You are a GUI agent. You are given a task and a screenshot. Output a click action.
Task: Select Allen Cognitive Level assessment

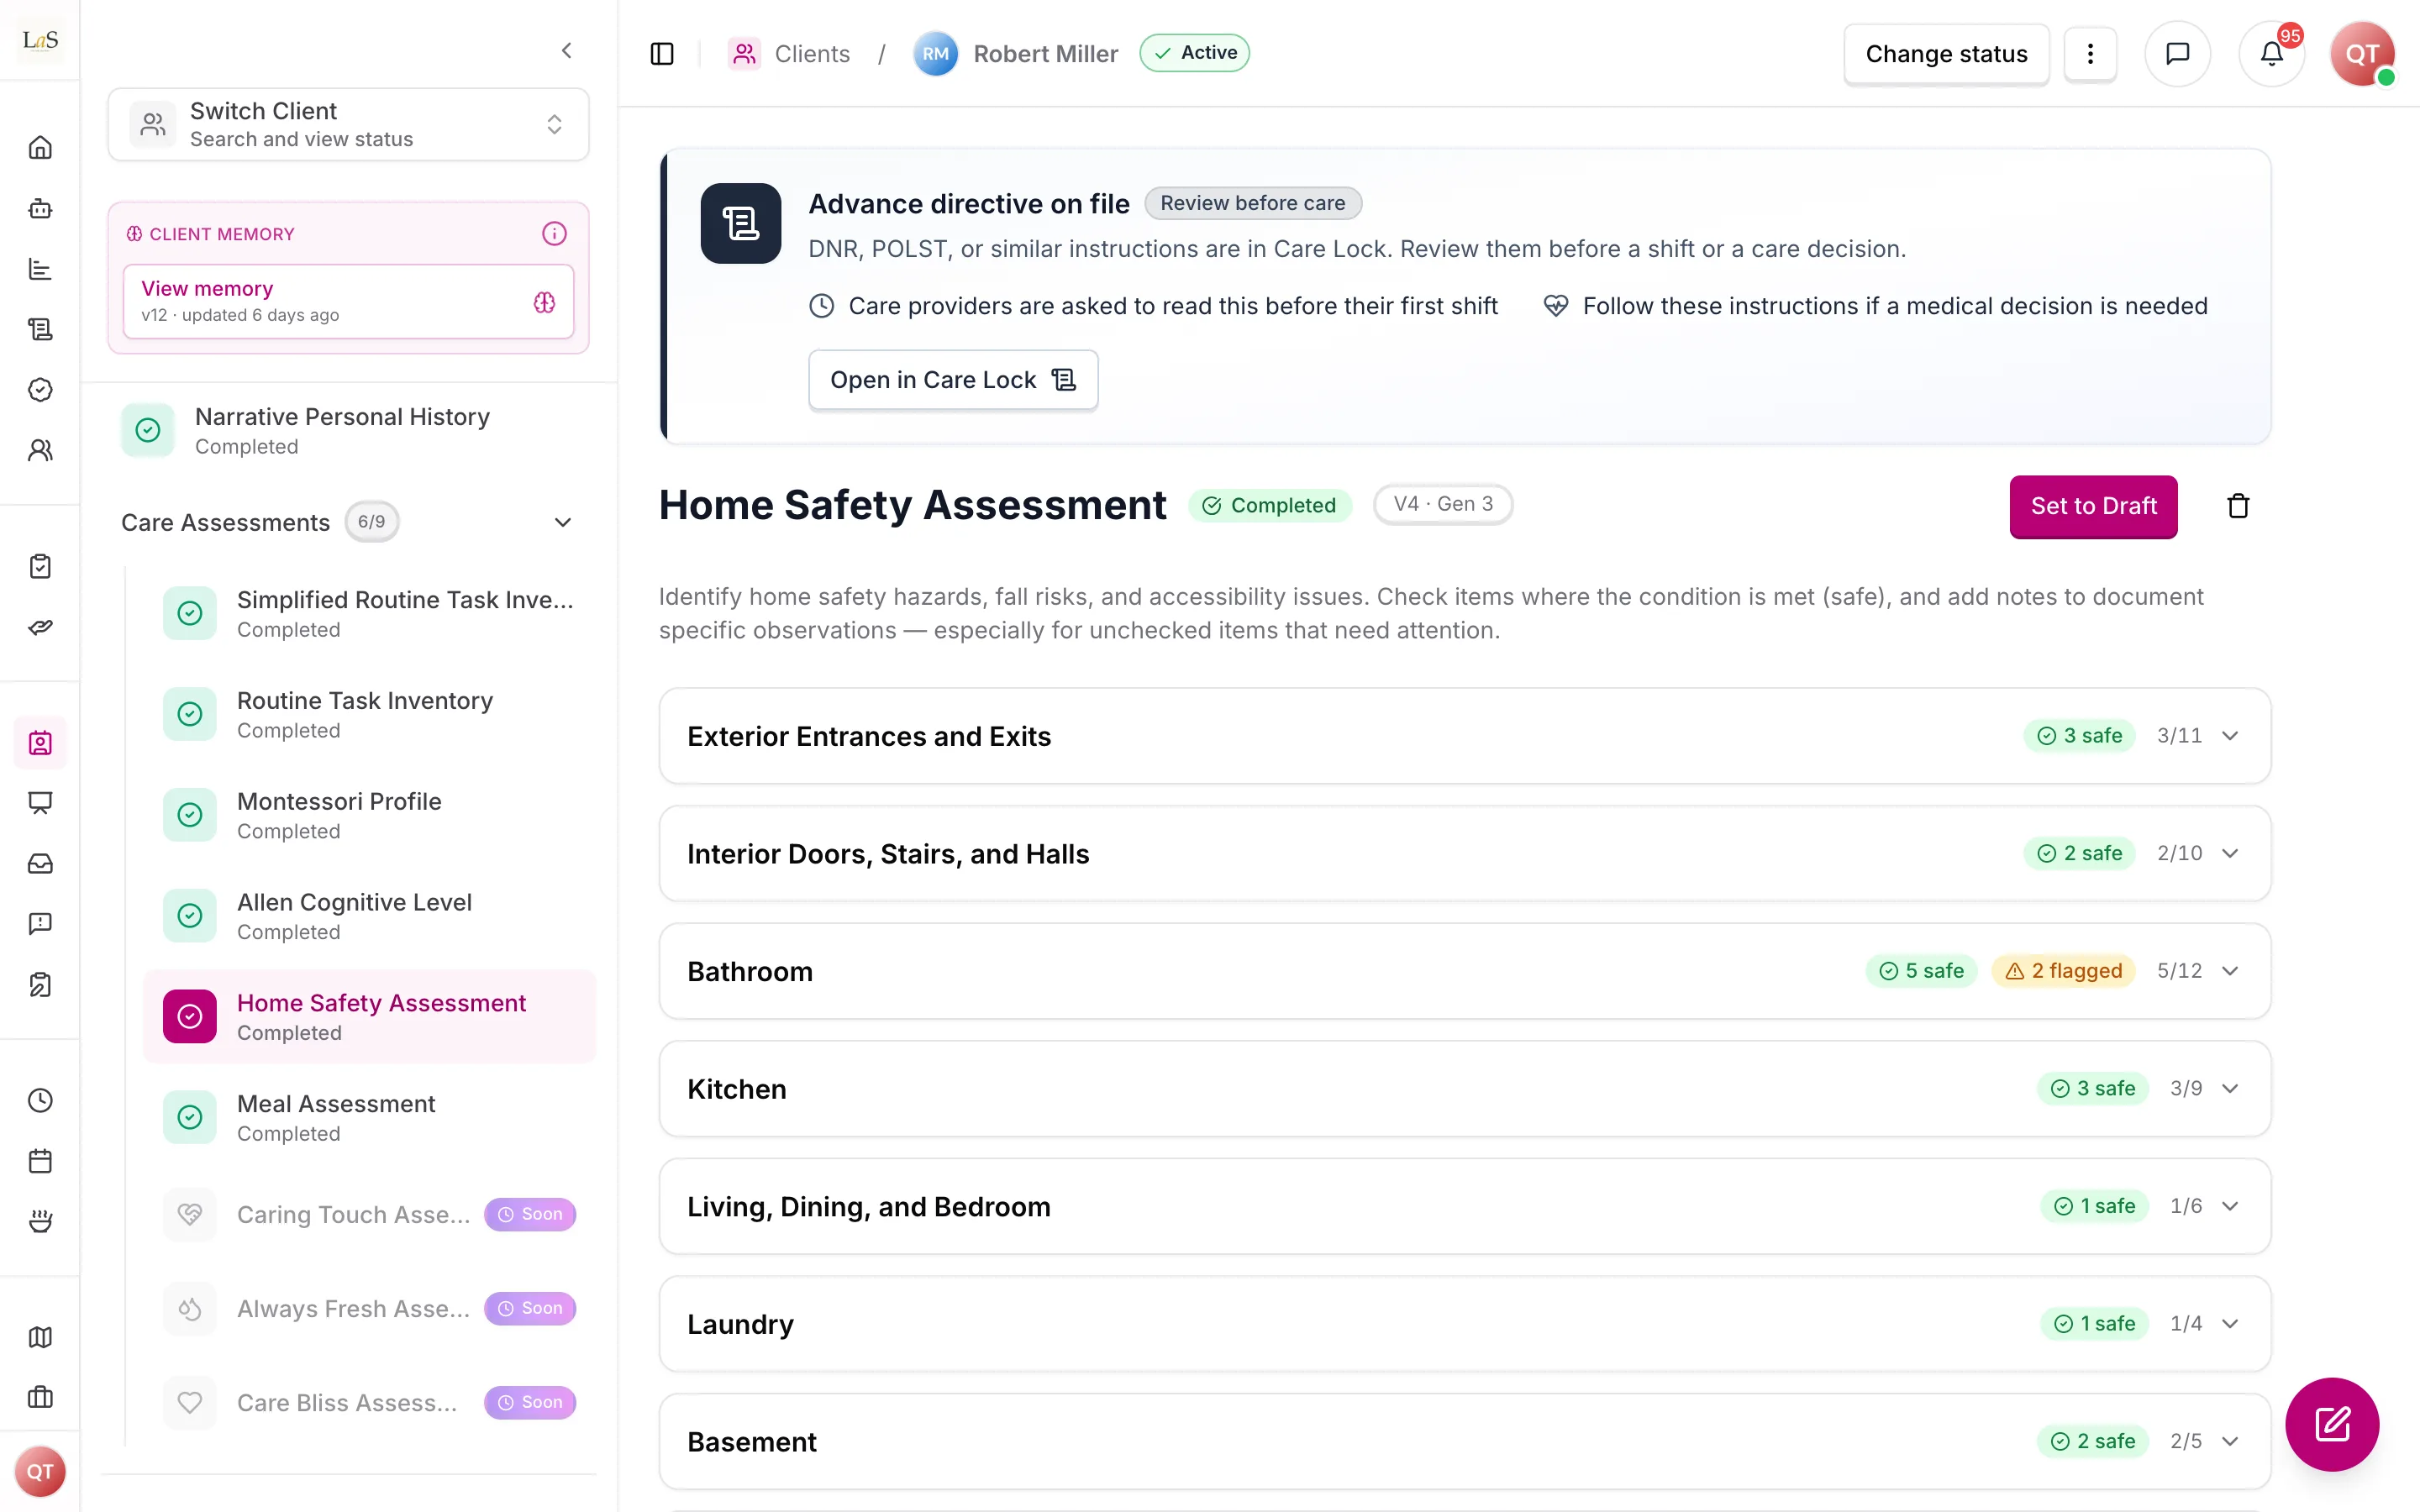(x=369, y=916)
